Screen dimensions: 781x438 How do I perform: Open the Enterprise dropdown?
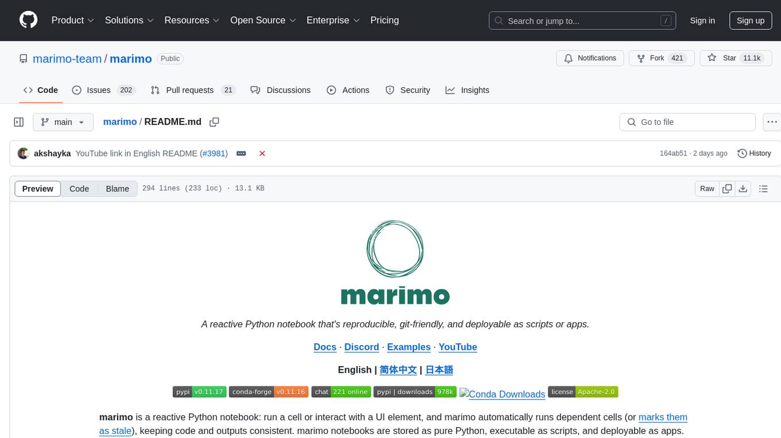coord(333,20)
